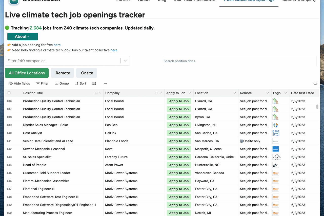Open Company column dropdown arrow

161,93
